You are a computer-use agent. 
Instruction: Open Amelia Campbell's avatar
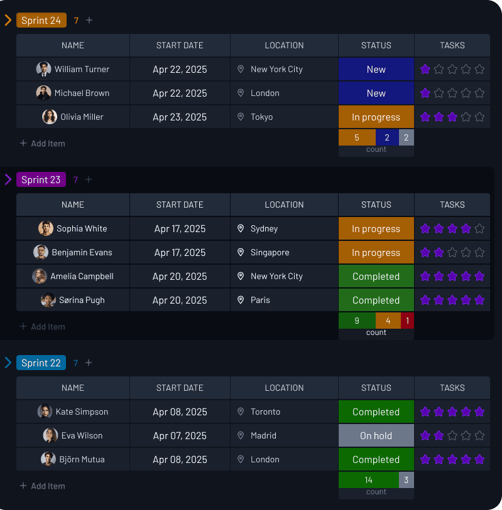(40, 276)
